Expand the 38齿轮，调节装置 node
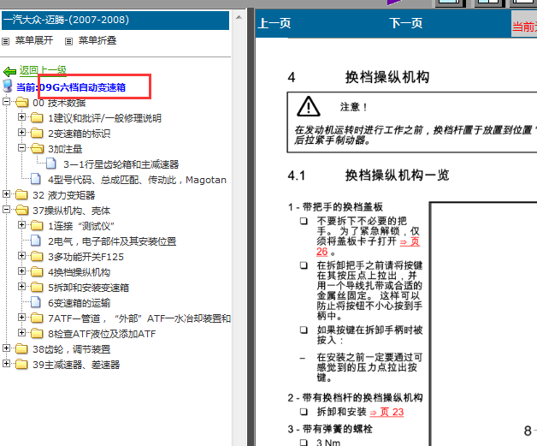Image resolution: width=537 pixels, height=446 pixels. coord(8,349)
